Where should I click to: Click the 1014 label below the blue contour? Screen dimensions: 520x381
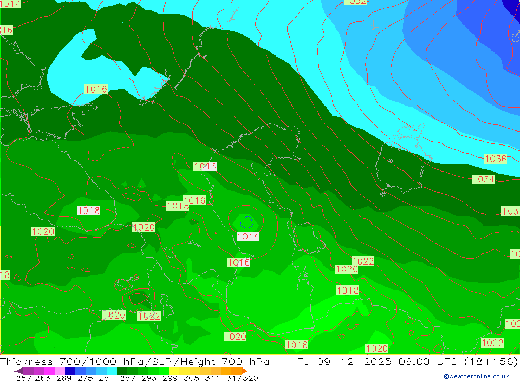point(248,237)
